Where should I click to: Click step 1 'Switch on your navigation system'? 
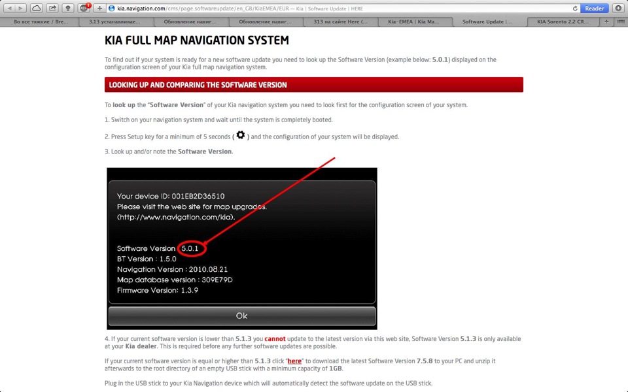pyautogui.click(x=218, y=120)
